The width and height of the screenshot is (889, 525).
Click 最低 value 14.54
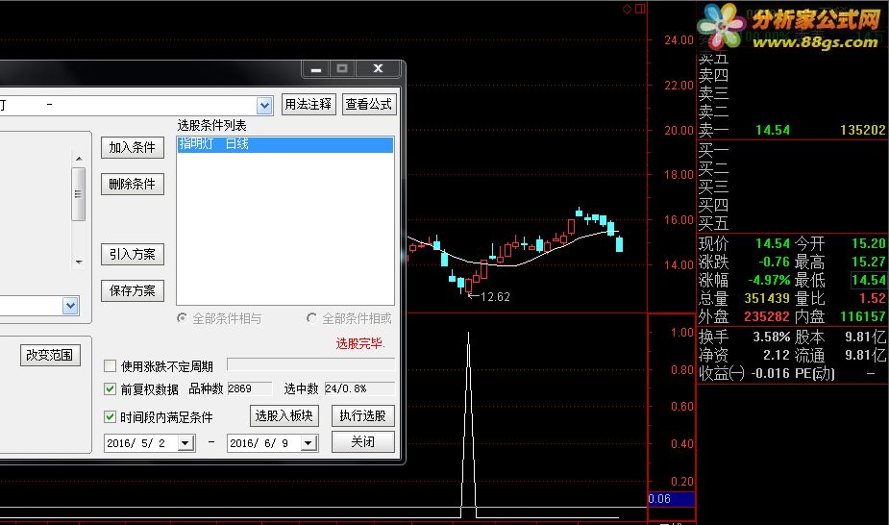click(868, 280)
